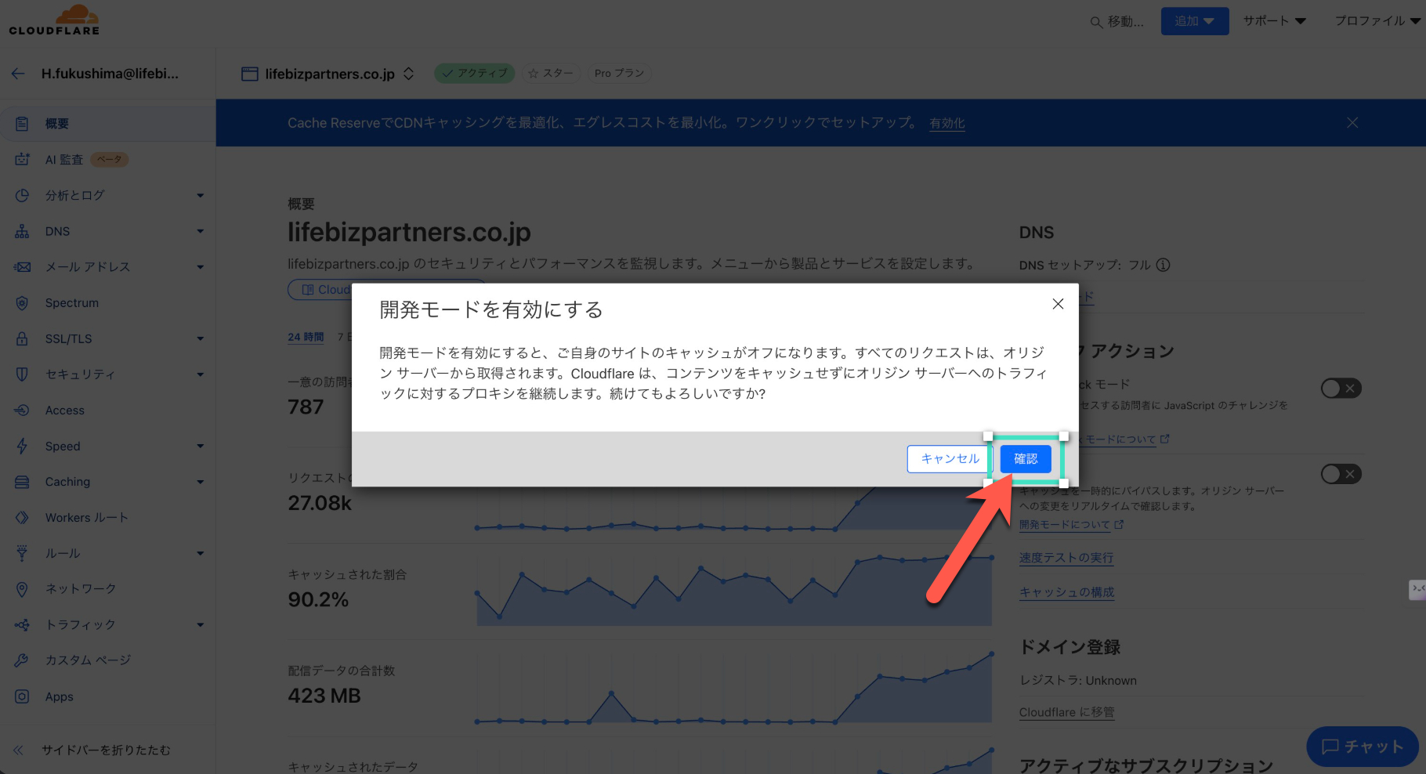The image size is (1426, 774).
Task: Click the DNS setup info icon
Action: [1164, 265]
